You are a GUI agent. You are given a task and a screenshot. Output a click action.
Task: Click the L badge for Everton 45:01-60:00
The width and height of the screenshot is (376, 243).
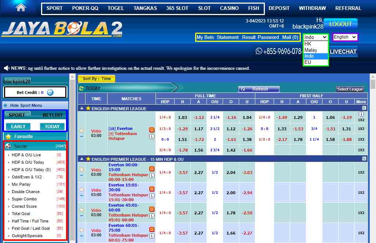pyautogui.click(x=152, y=216)
